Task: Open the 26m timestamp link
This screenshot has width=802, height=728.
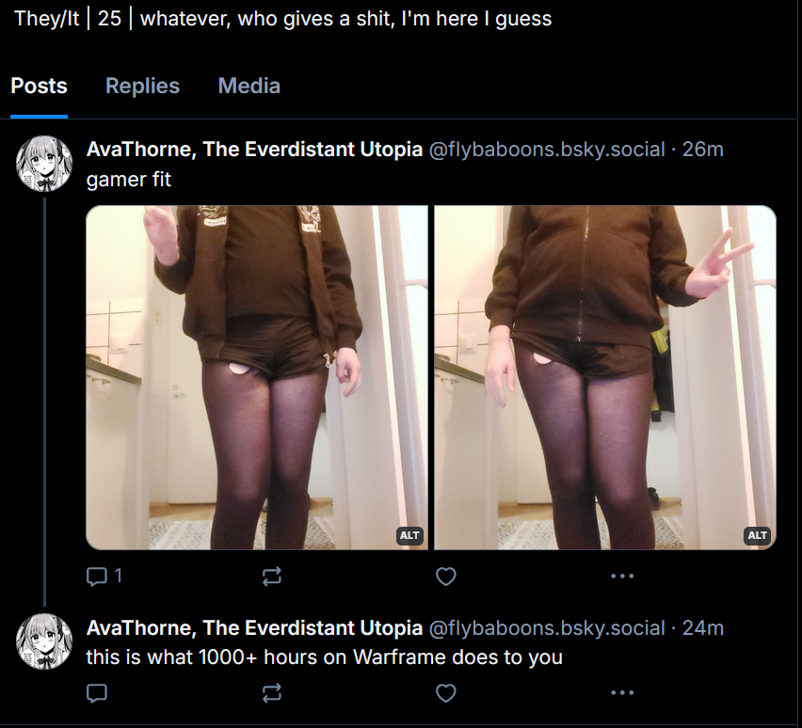Action: tap(703, 150)
